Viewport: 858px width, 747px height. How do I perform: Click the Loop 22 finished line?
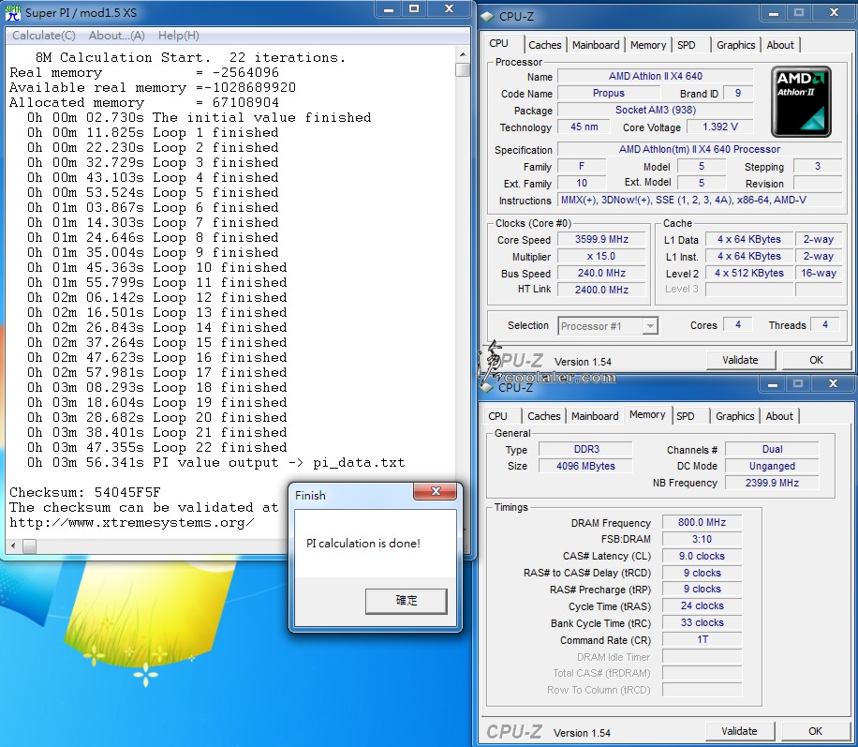(157, 447)
